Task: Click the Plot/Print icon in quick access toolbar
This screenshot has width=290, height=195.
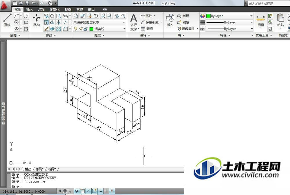Action: click(50, 3)
